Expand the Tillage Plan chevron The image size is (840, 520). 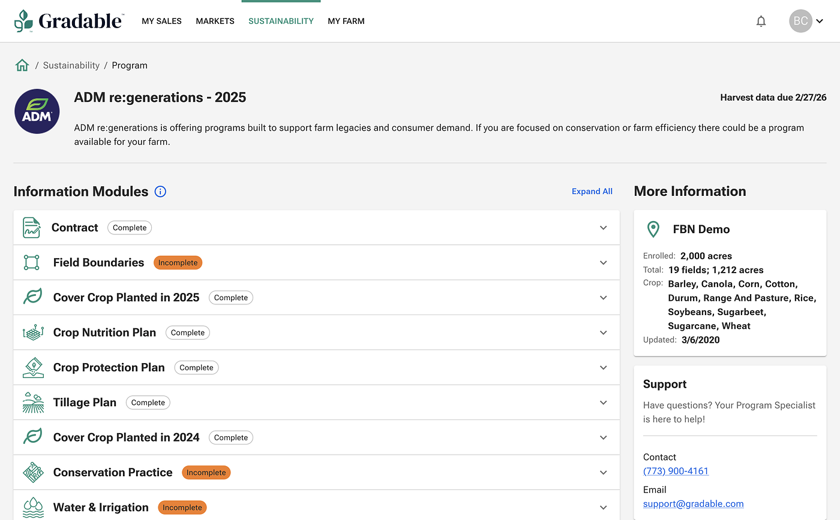click(x=604, y=403)
